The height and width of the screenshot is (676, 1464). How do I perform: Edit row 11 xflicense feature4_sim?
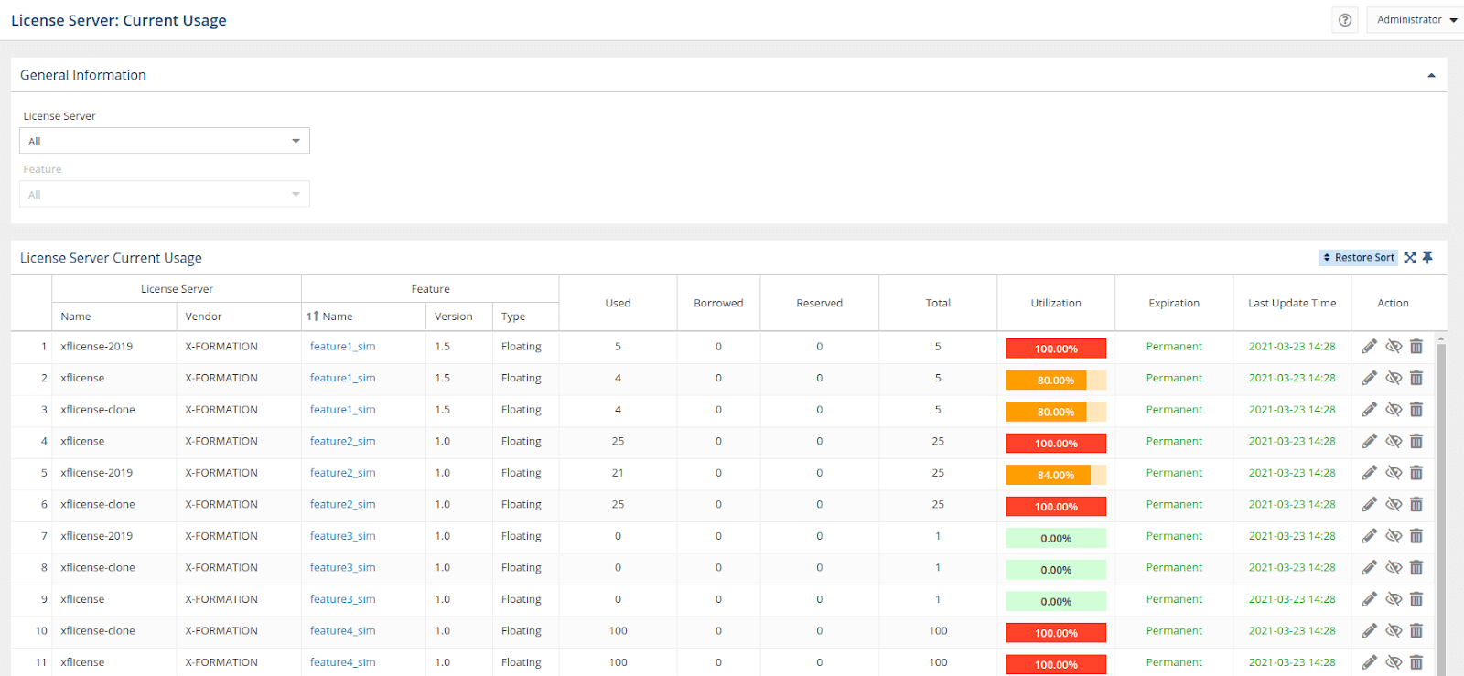(1370, 662)
